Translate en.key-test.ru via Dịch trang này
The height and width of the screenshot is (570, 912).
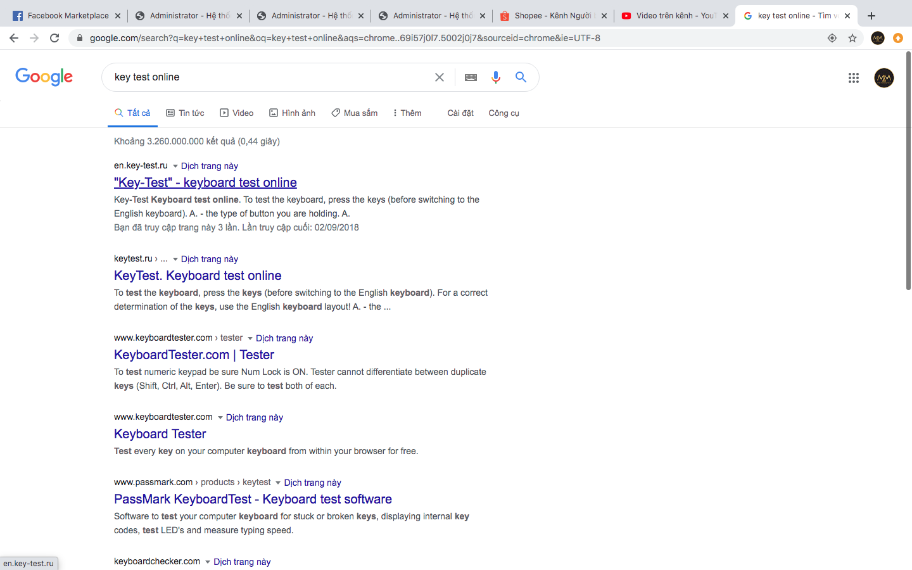tap(210, 166)
